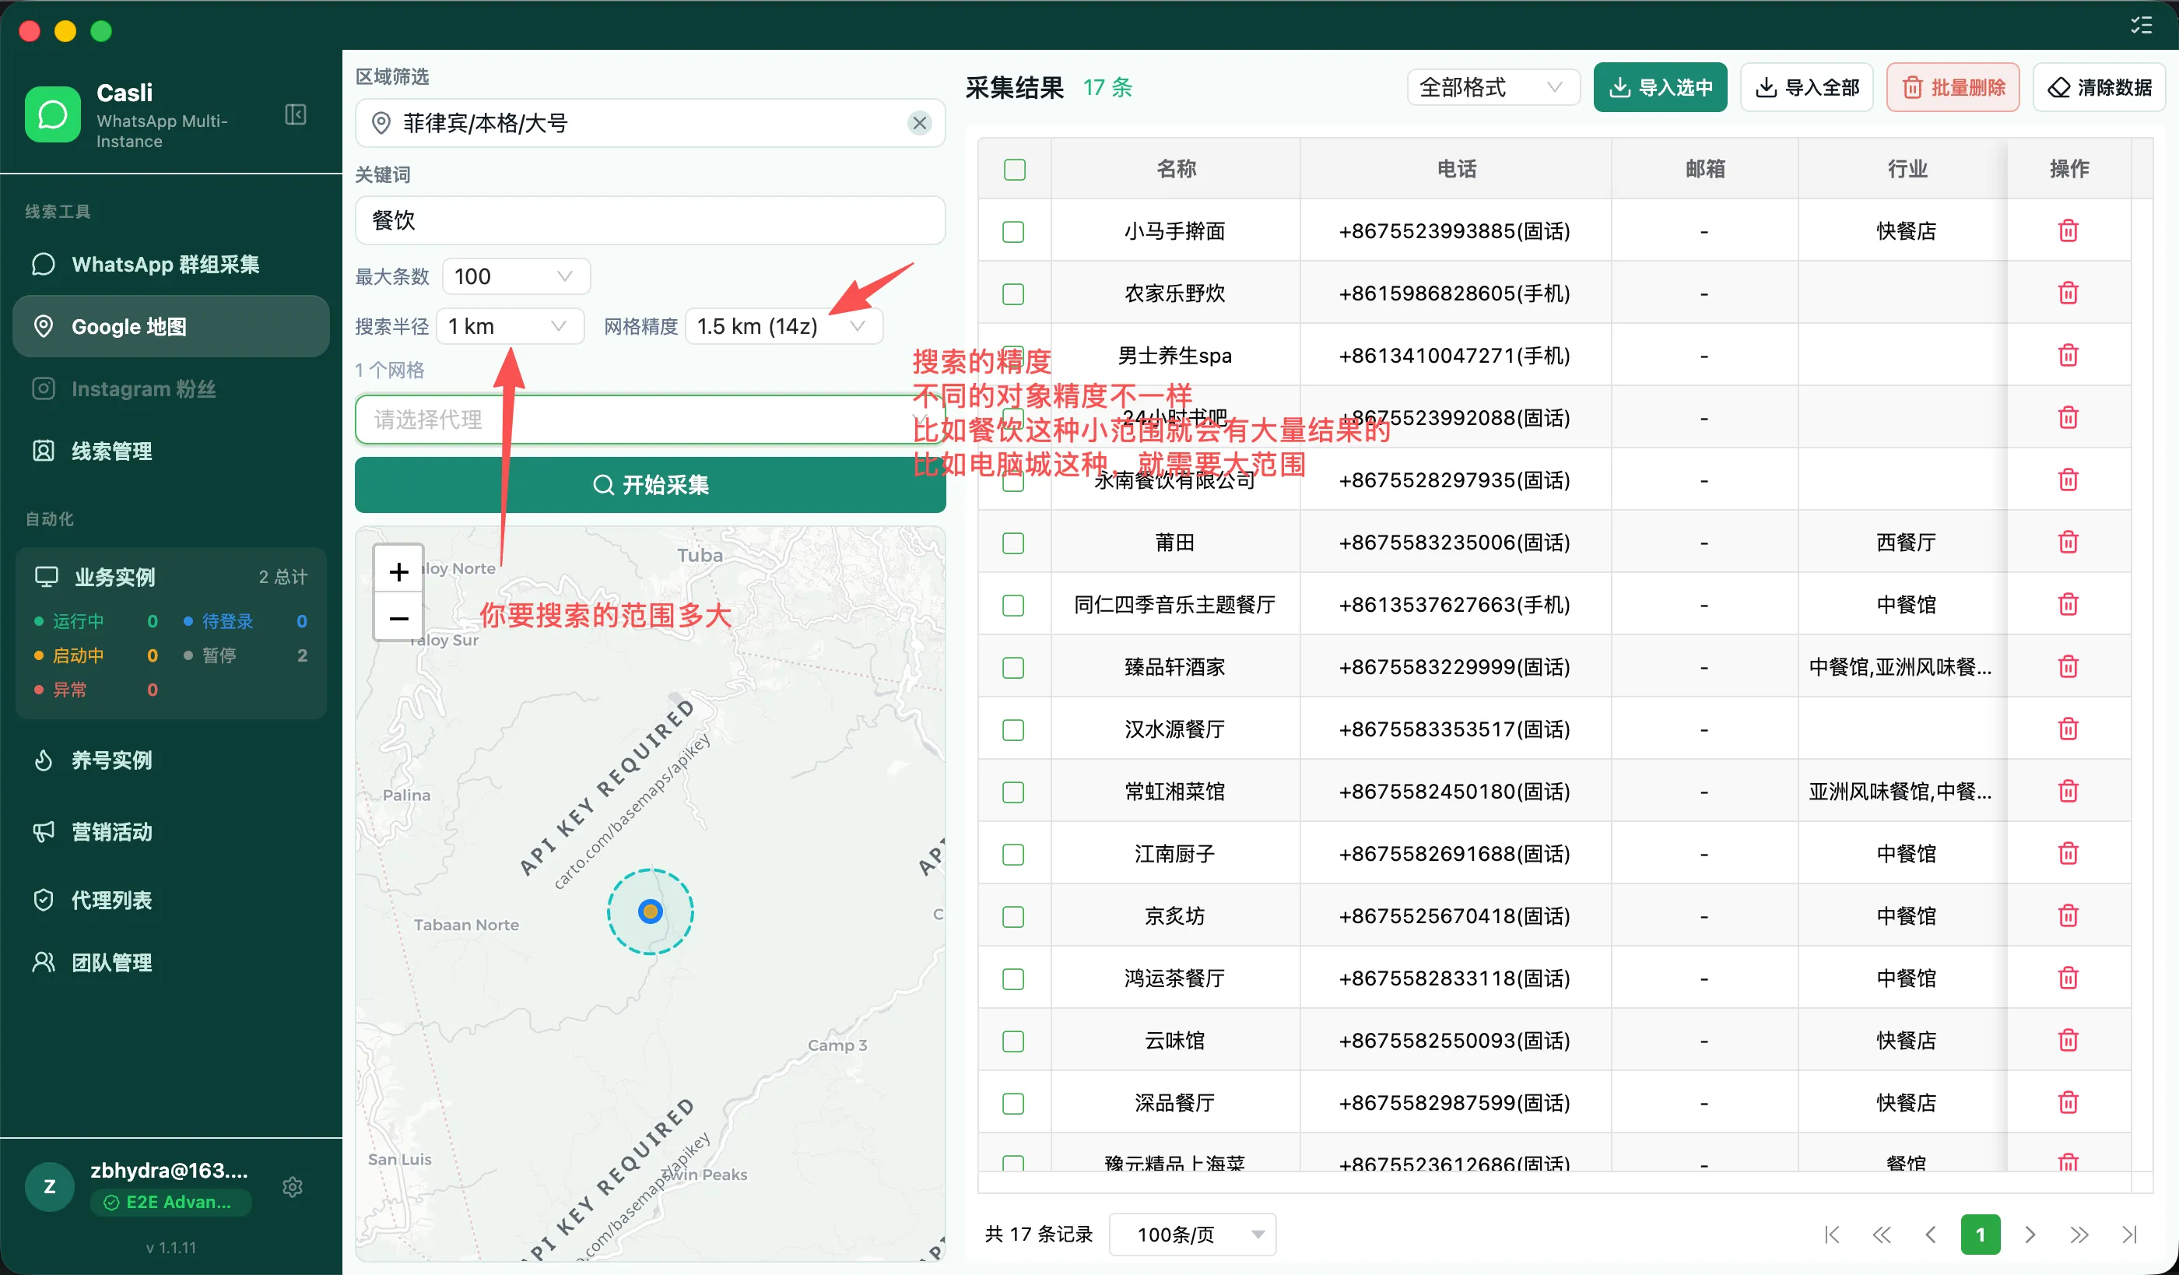The width and height of the screenshot is (2179, 1275).
Task: Click the 导入全部 button
Action: 1806,87
